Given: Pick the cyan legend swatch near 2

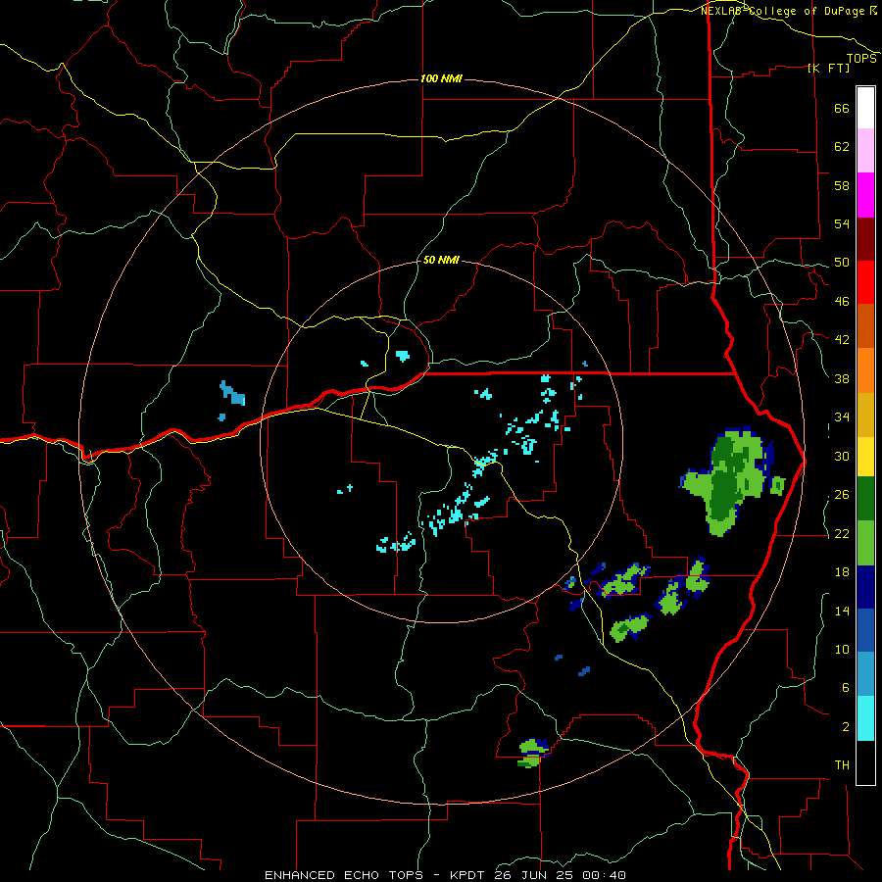Looking at the screenshot, I should pos(865,718).
